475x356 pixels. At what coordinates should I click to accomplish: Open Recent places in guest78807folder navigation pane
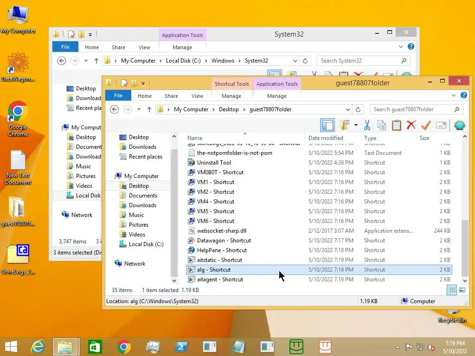click(145, 157)
